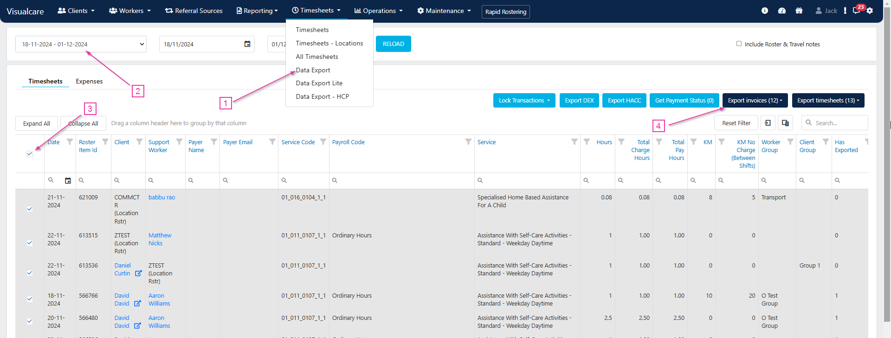Open external link icon beside Daniel Curtin
The height and width of the screenshot is (338, 891).
tap(138, 273)
